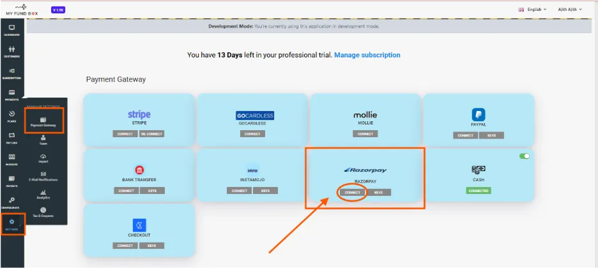Click the V 1.98 version badge
598x268 pixels.
pos(58,10)
